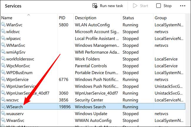Sort by the Status column header

tap(128, 18)
